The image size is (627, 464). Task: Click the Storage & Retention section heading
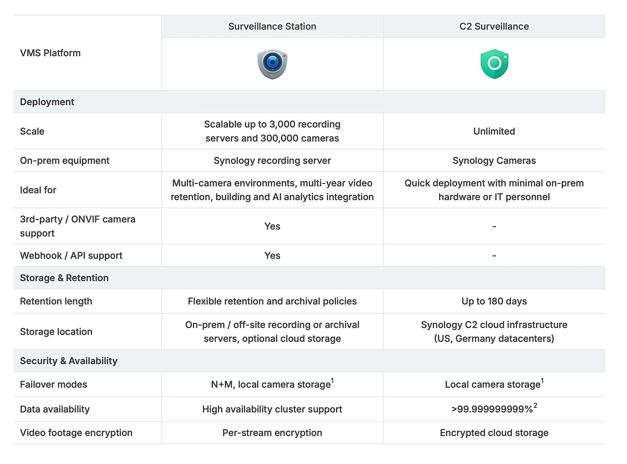point(64,278)
